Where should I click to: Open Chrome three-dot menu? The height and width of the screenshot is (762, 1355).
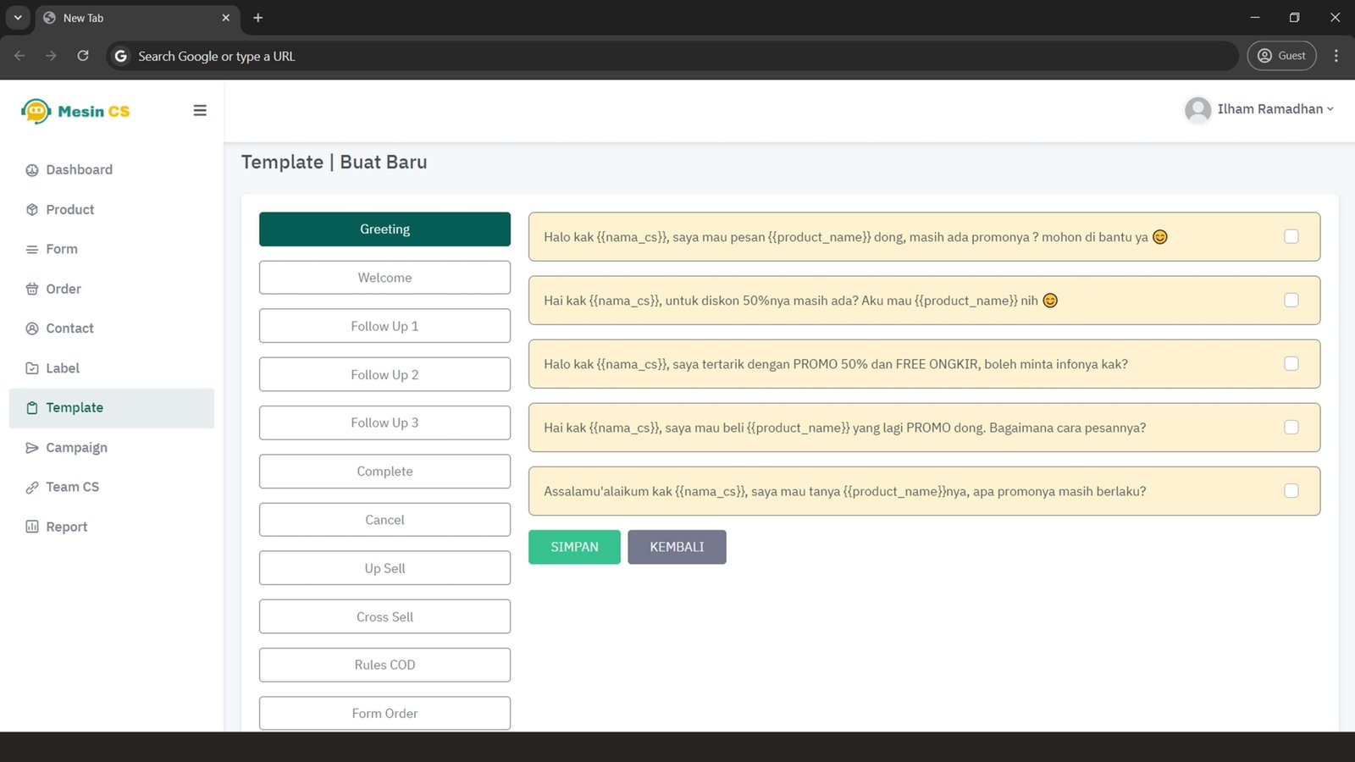tap(1336, 56)
